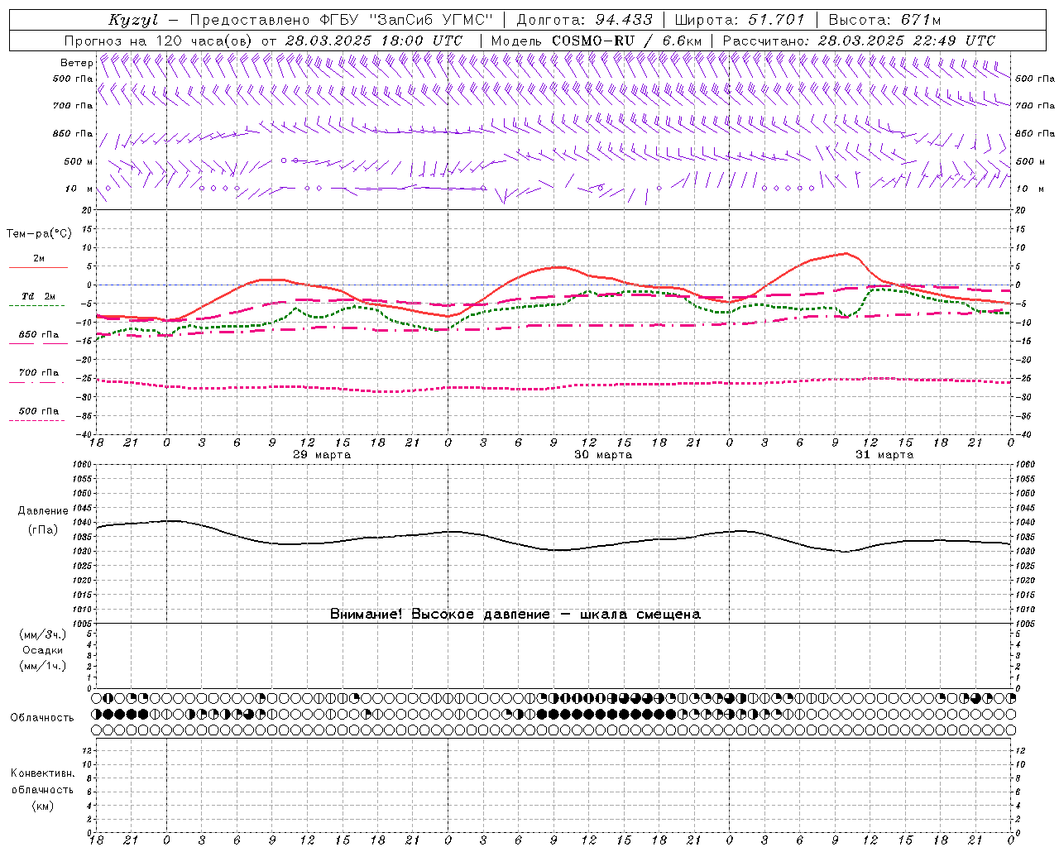Screen dimensions: 1059x847
Task: Click the "500 м" wind level label on left
Action: [x=79, y=161]
